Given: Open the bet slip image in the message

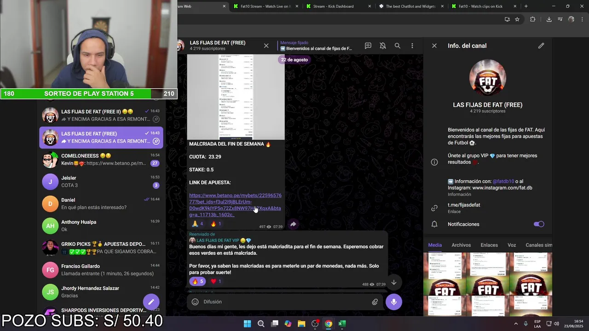Looking at the screenshot, I should click(236, 97).
